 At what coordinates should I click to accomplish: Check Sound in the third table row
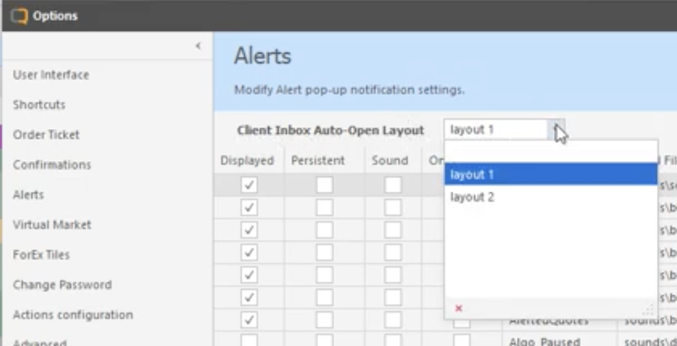point(393,230)
